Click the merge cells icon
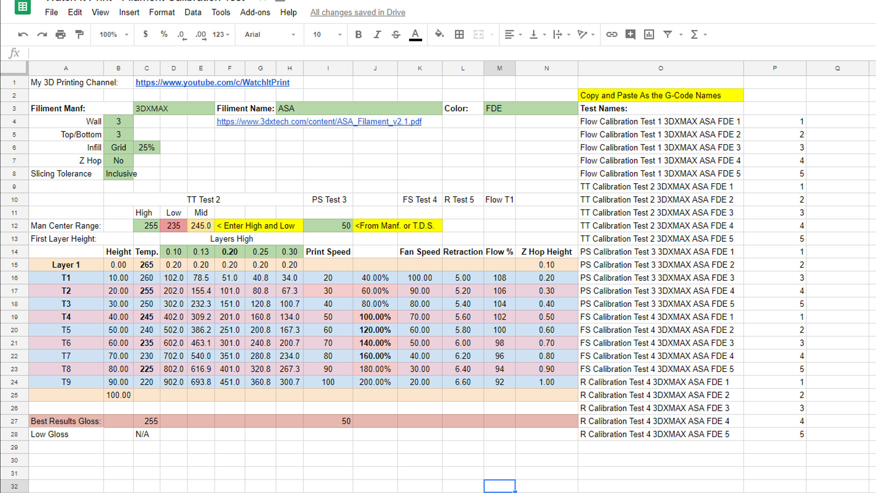Image resolution: width=876 pixels, height=493 pixels. (478, 35)
